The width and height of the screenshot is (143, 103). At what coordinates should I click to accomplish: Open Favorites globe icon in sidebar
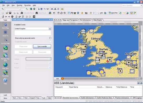pyautogui.click(x=6, y=73)
